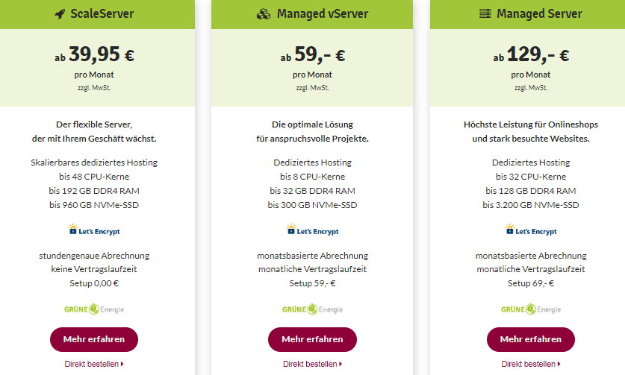This screenshot has width=625, height=375.
Task: Click the Managed Server Grüne Energie logo
Action: tap(531, 309)
